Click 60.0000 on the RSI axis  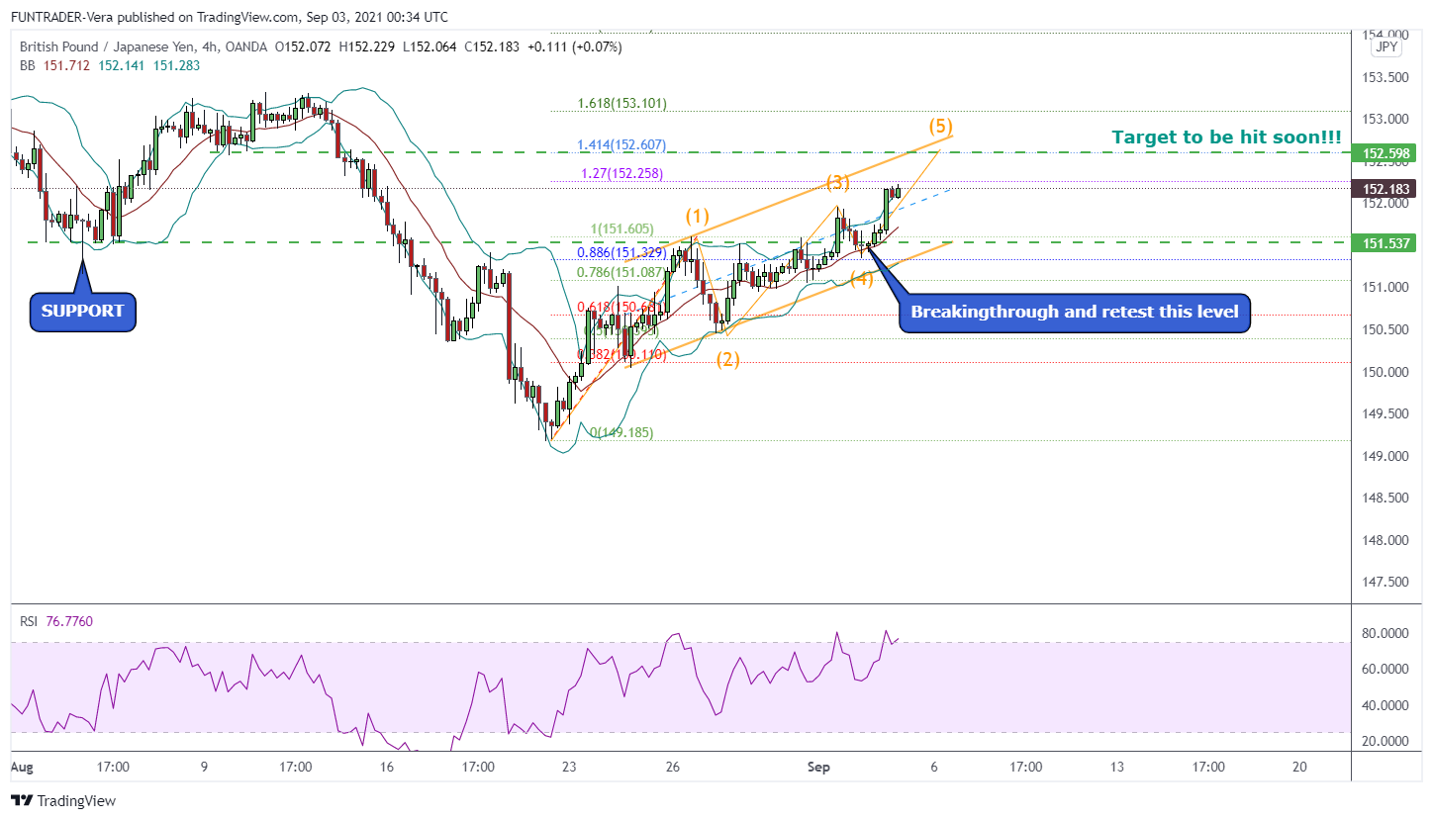1384,670
